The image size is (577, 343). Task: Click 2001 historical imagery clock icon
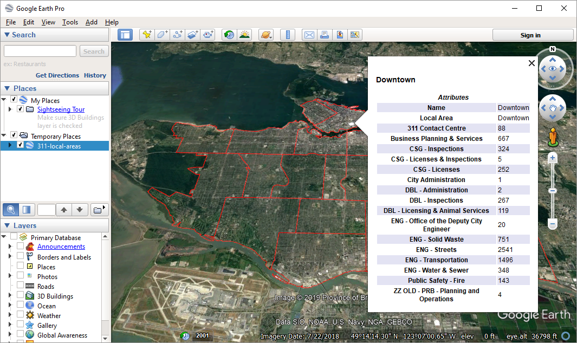185,335
